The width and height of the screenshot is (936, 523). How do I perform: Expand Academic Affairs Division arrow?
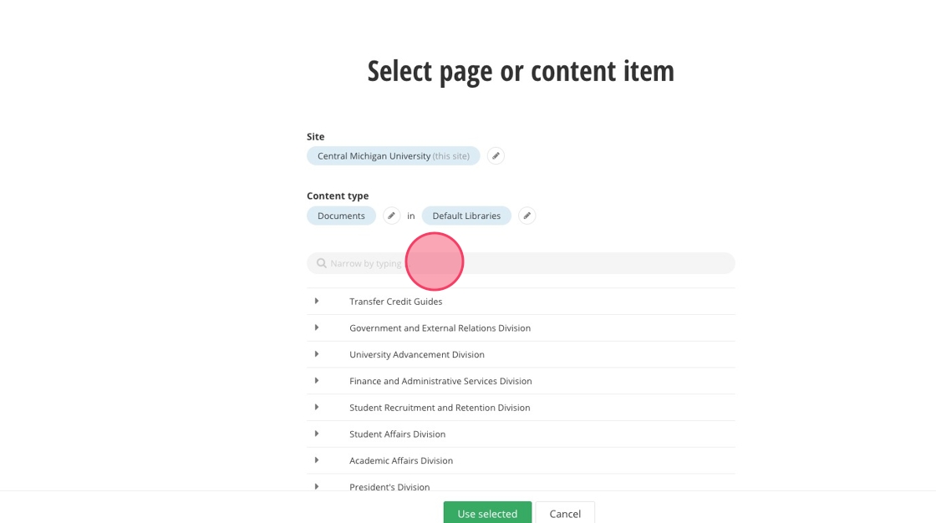click(x=317, y=460)
